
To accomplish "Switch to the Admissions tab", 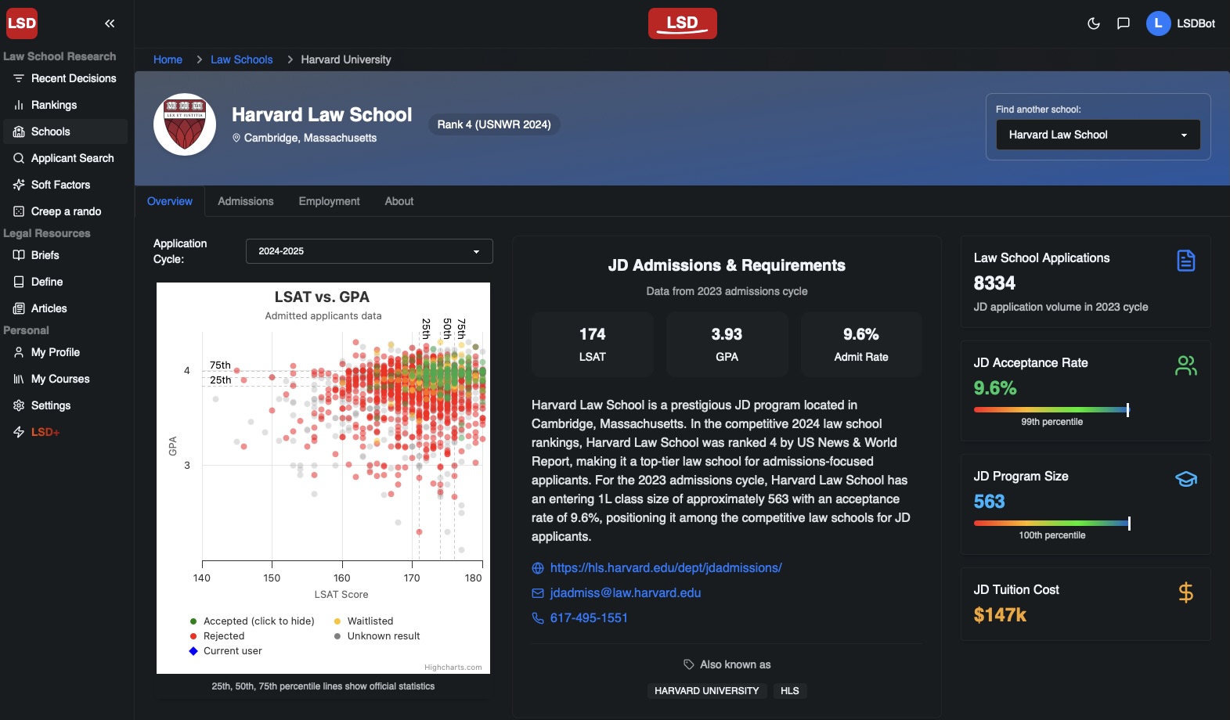I will pyautogui.click(x=245, y=201).
